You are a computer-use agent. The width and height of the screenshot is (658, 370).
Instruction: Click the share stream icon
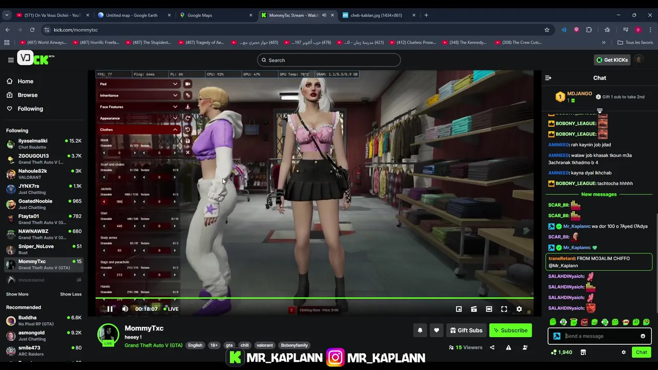pyautogui.click(x=492, y=347)
